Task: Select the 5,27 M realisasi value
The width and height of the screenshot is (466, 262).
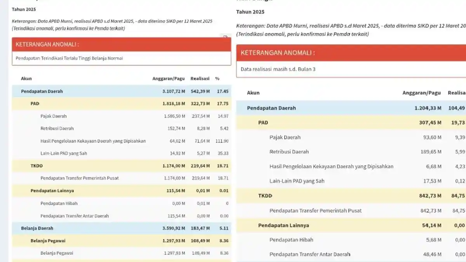Action: click(203, 153)
